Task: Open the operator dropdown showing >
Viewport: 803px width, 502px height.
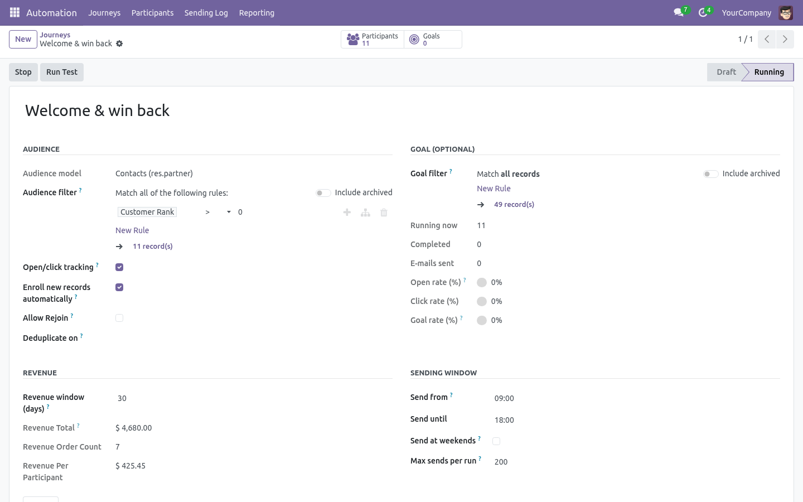Action: [218, 212]
